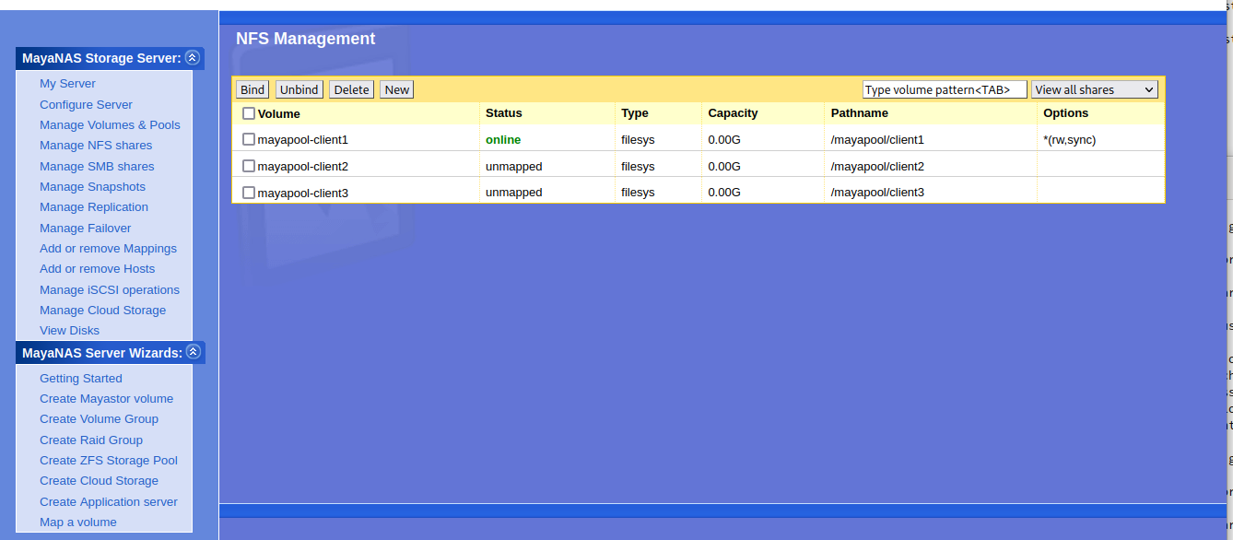Toggle the select-all Volume header checkbox
Image resolution: width=1233 pixels, height=540 pixels.
(x=249, y=113)
